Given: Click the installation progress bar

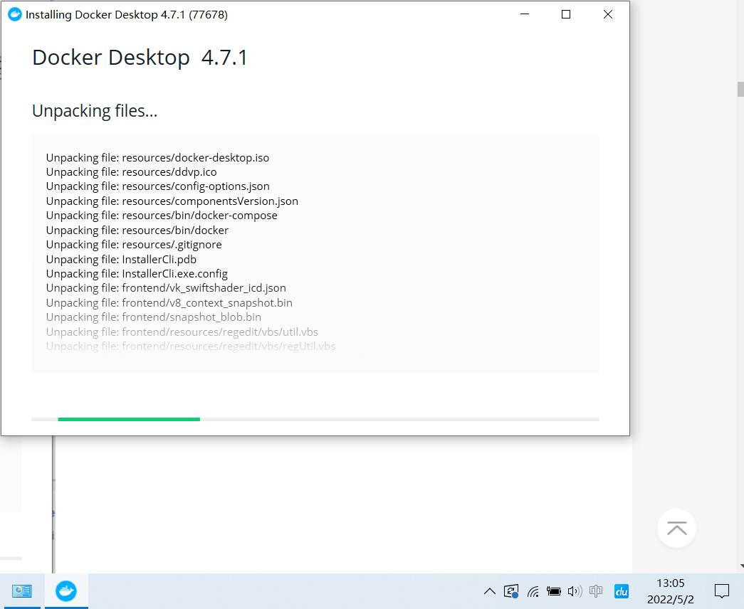Looking at the screenshot, I should [x=315, y=419].
